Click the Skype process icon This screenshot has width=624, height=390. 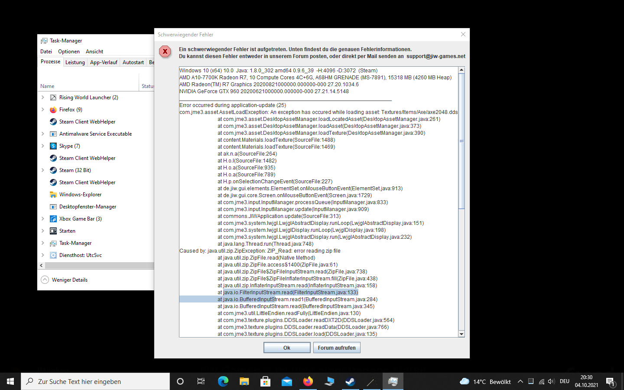(53, 146)
